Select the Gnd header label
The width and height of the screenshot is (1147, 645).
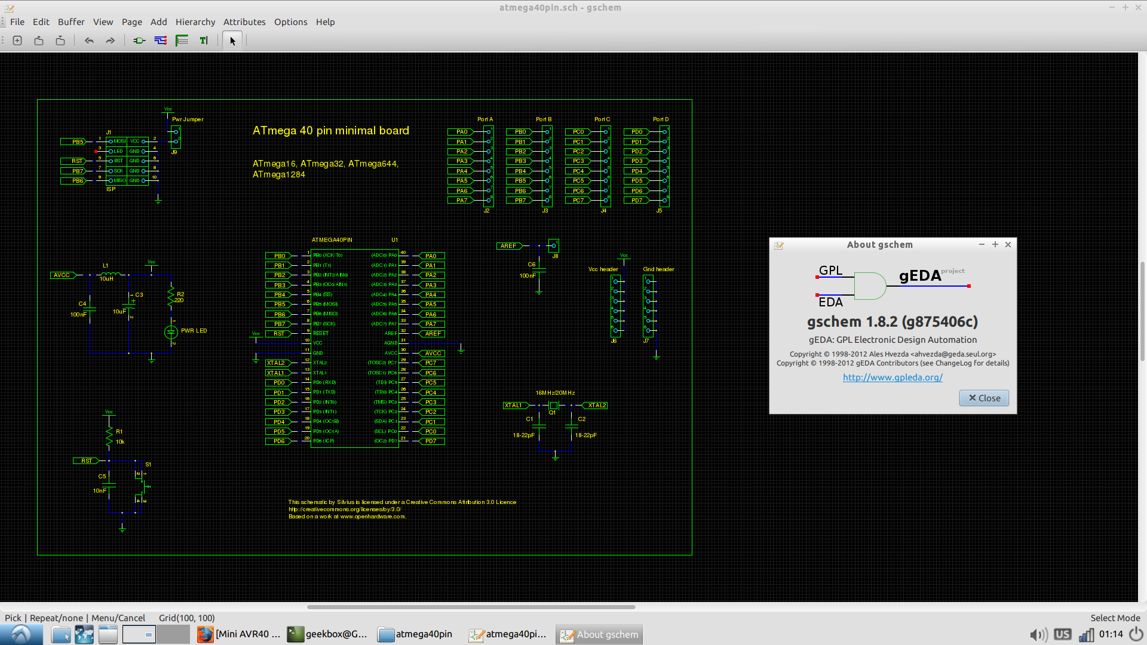658,269
